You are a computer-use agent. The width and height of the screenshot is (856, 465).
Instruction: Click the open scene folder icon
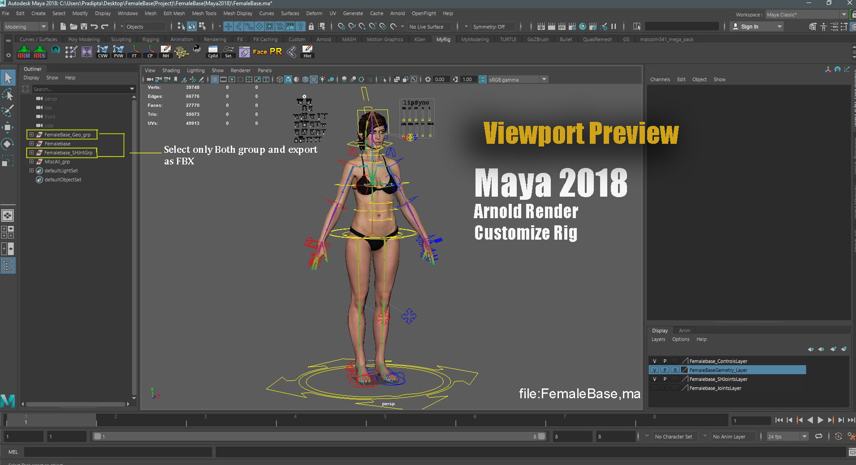[73, 26]
